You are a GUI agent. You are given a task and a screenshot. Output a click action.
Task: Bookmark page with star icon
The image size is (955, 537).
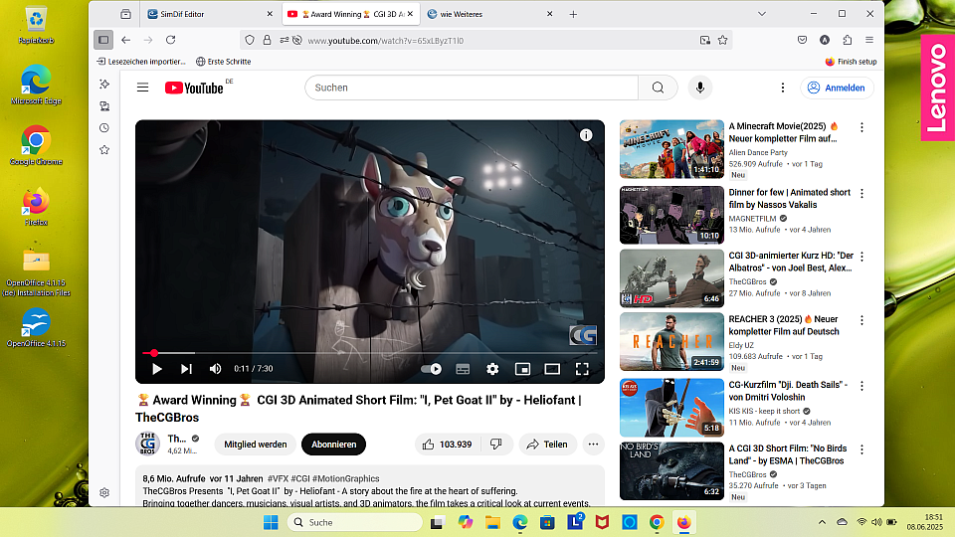tap(722, 40)
